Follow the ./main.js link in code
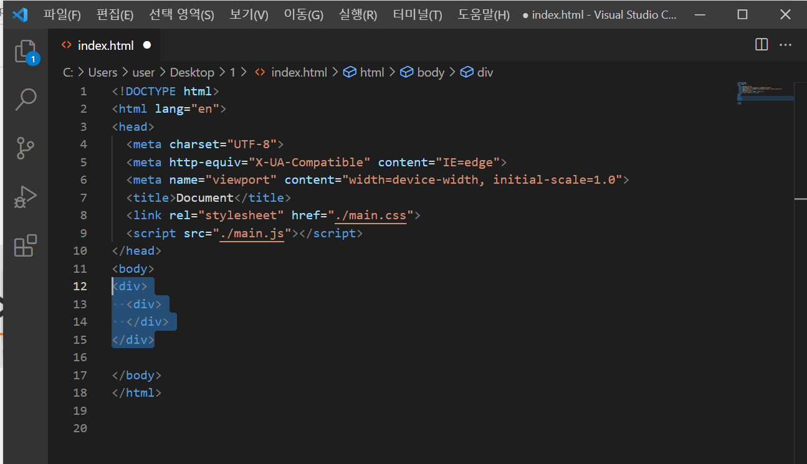Screen dimensions: 807x464 pyautogui.click(x=252, y=234)
